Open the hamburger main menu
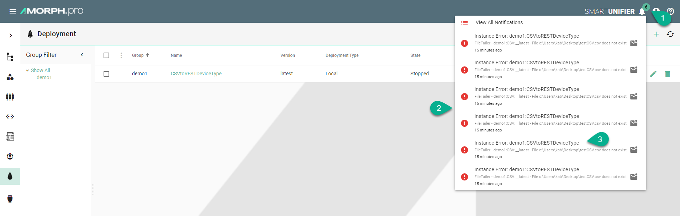This screenshot has width=680, height=216. (x=13, y=11)
